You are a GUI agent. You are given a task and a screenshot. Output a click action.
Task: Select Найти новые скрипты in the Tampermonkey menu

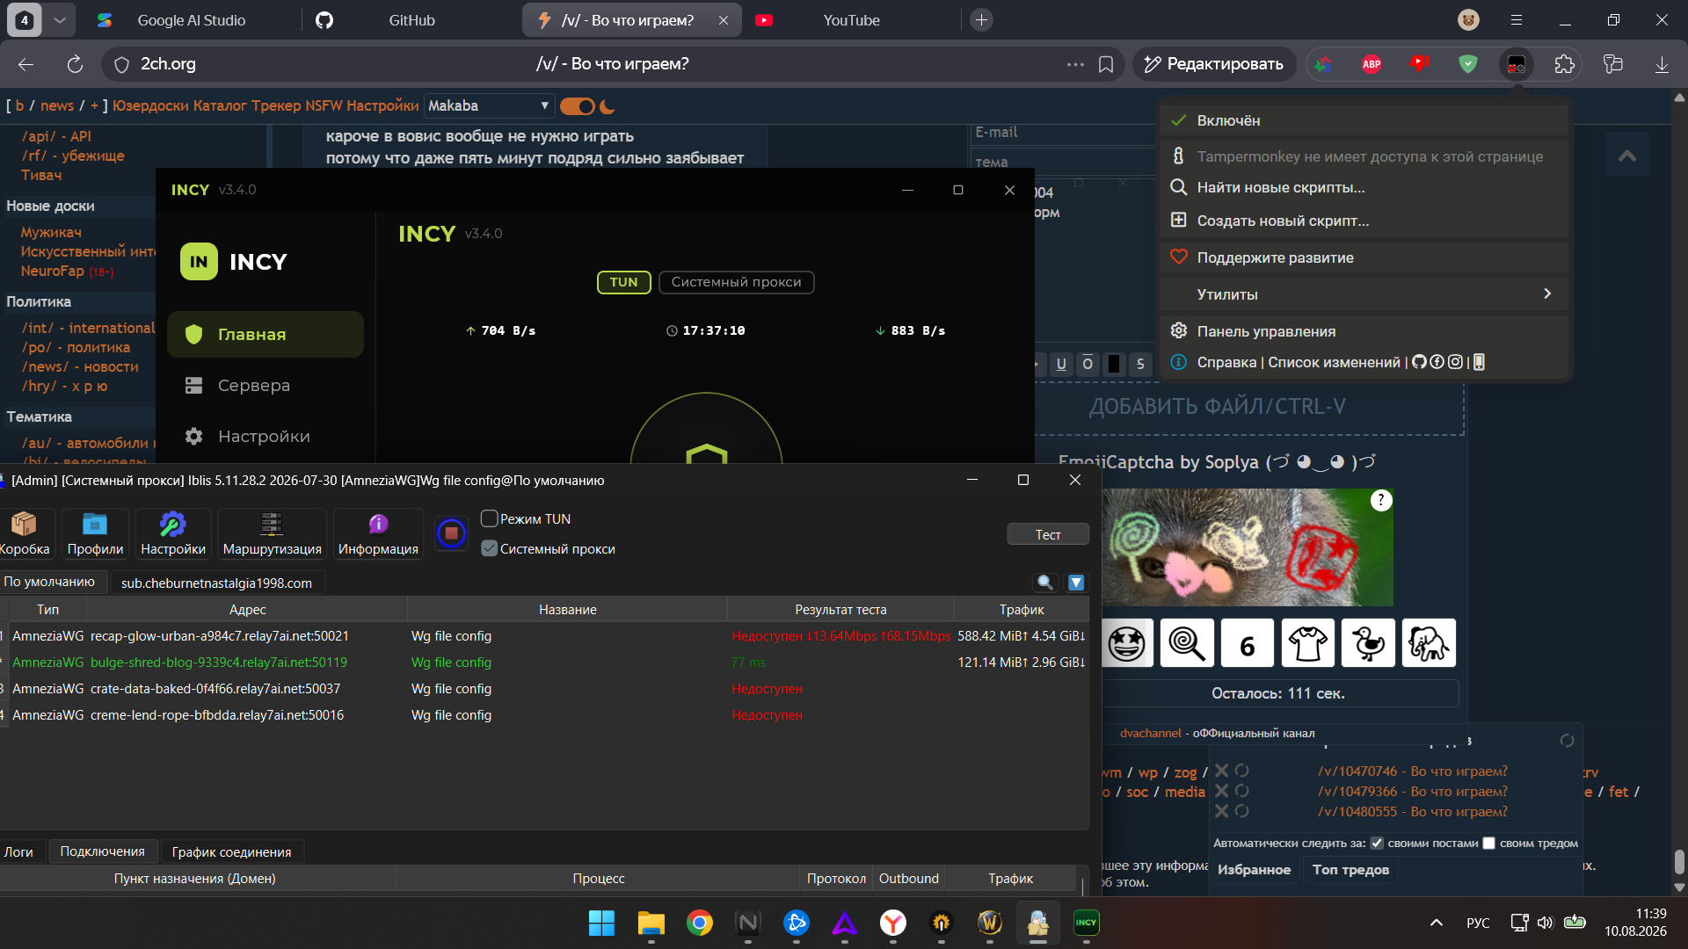pos(1364,187)
